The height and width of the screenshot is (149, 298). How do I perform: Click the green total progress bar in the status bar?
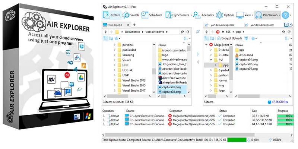pos(237,140)
